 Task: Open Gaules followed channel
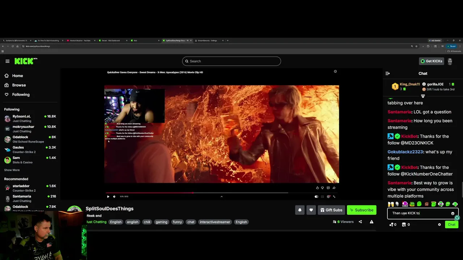point(30,149)
